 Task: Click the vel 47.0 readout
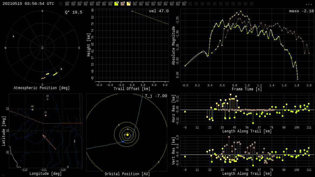(x=158, y=11)
